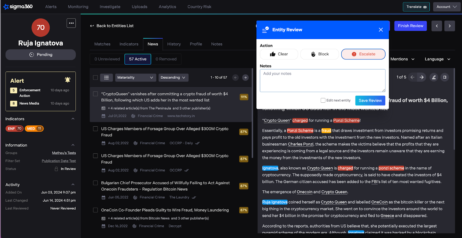Switch to the History tab

174,44
